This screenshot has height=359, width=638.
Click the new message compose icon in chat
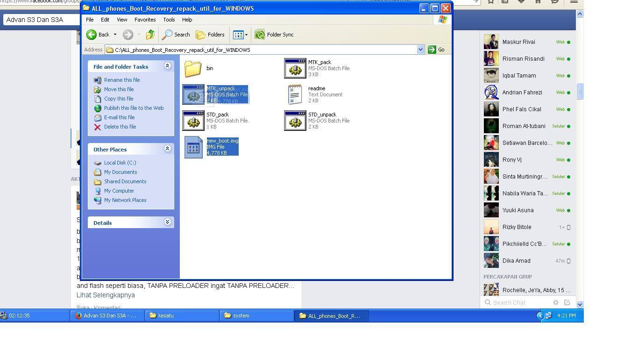pyautogui.click(x=567, y=302)
